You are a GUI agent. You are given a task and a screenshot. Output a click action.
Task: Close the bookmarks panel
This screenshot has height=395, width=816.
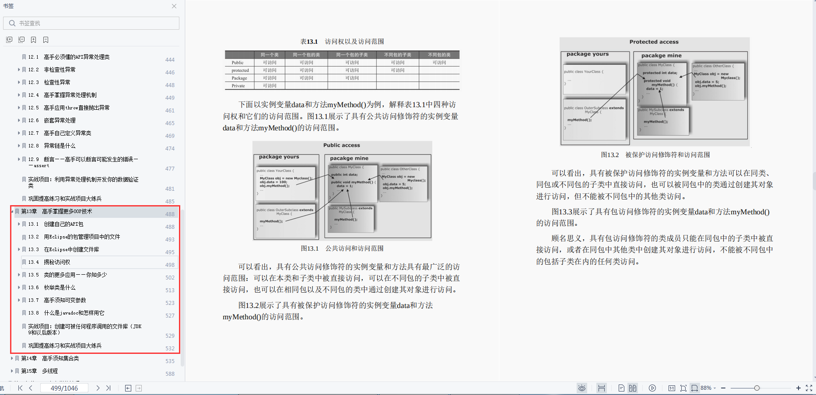tap(174, 6)
